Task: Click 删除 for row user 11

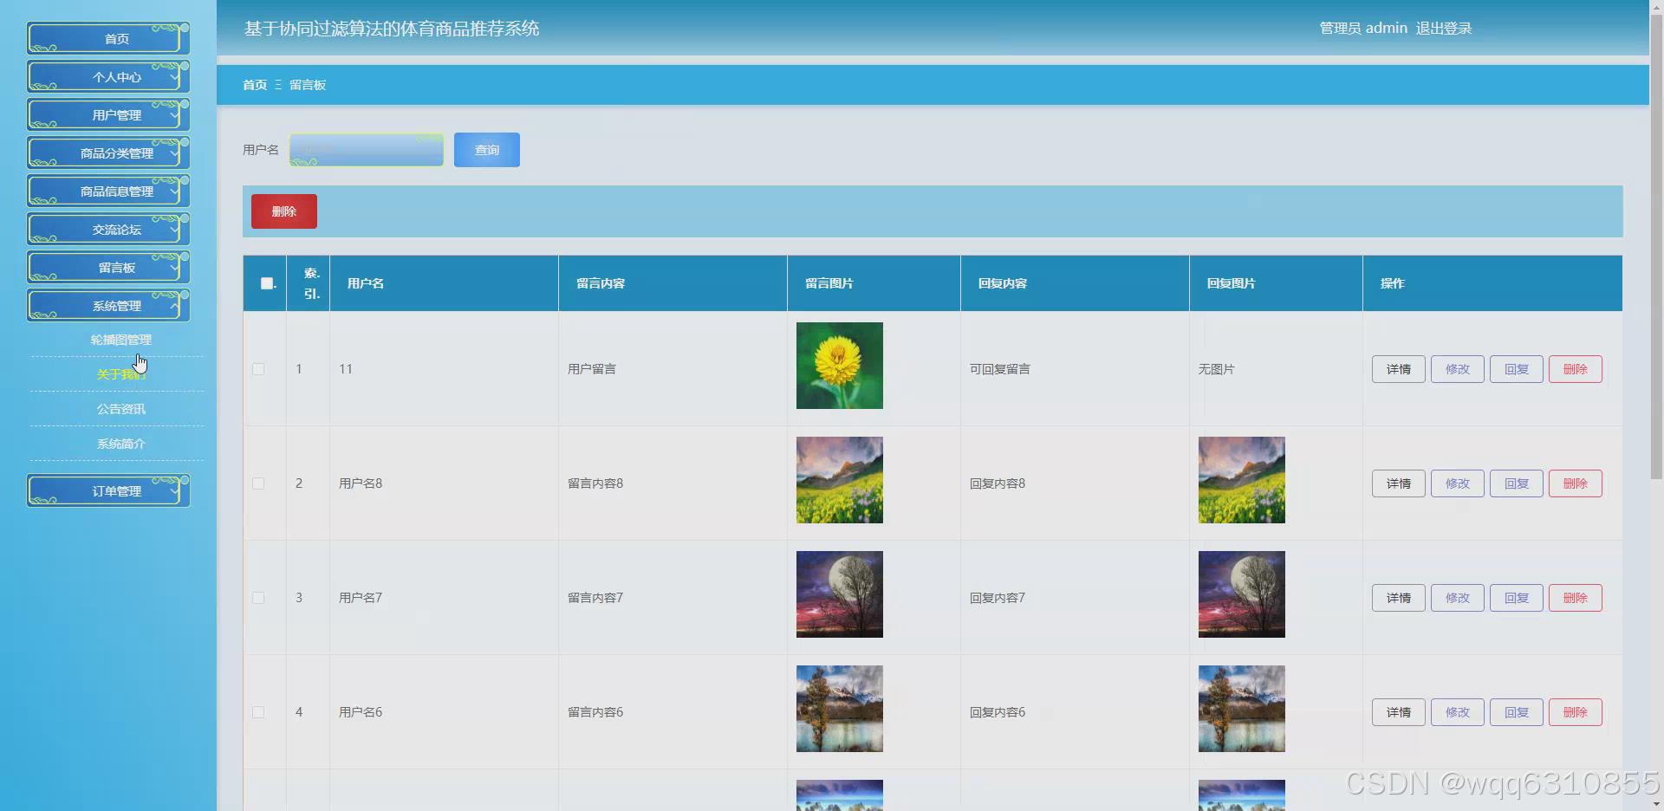Action: pyautogui.click(x=1576, y=369)
